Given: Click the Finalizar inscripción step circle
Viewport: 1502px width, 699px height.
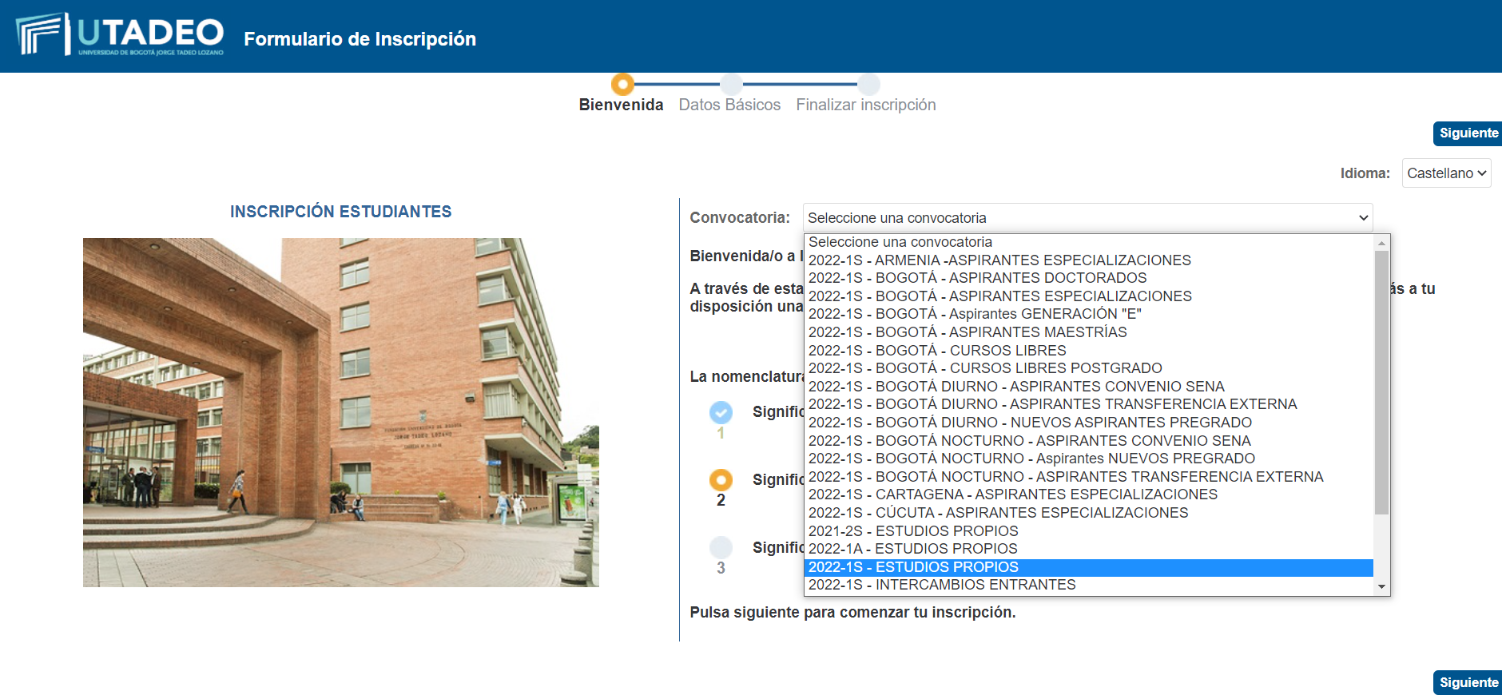Looking at the screenshot, I should (868, 84).
